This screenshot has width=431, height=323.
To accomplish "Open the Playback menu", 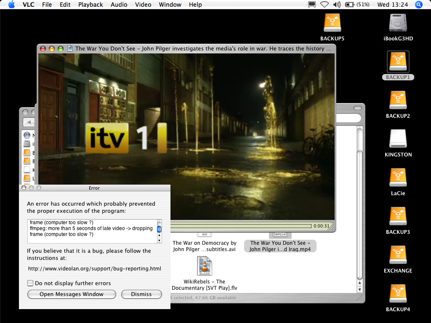I will (90, 5).
